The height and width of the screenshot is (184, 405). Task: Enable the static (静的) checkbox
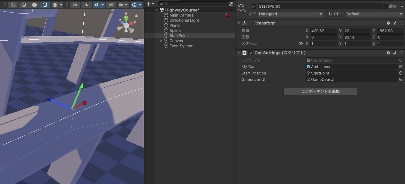click(x=385, y=6)
